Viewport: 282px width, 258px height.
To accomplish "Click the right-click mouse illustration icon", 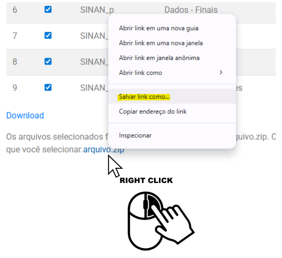I will [x=161, y=221].
